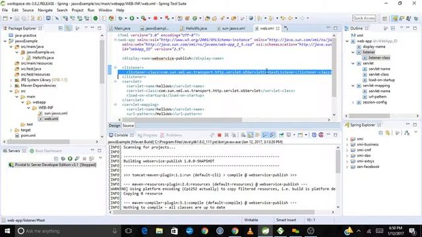This screenshot has height=237, width=422.
Task: Switch to the HelloWs.java editor tab
Action: click(193, 28)
